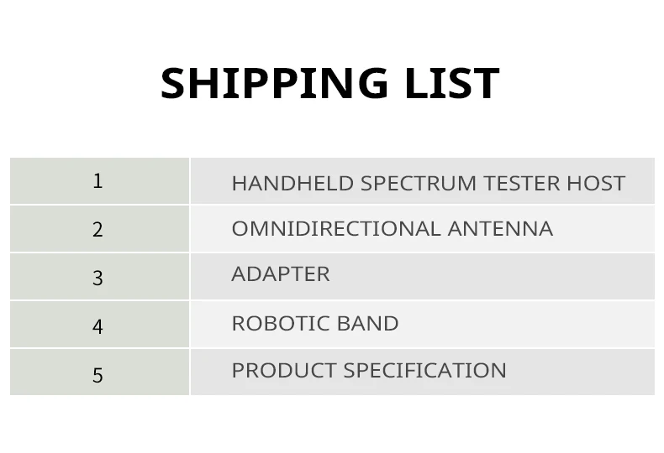Select the number 2 cell
664x453 pixels.
point(98,229)
